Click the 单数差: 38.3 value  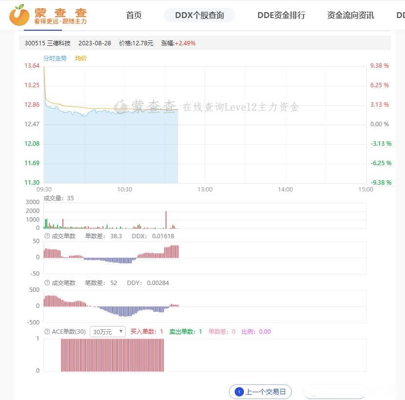(103, 236)
